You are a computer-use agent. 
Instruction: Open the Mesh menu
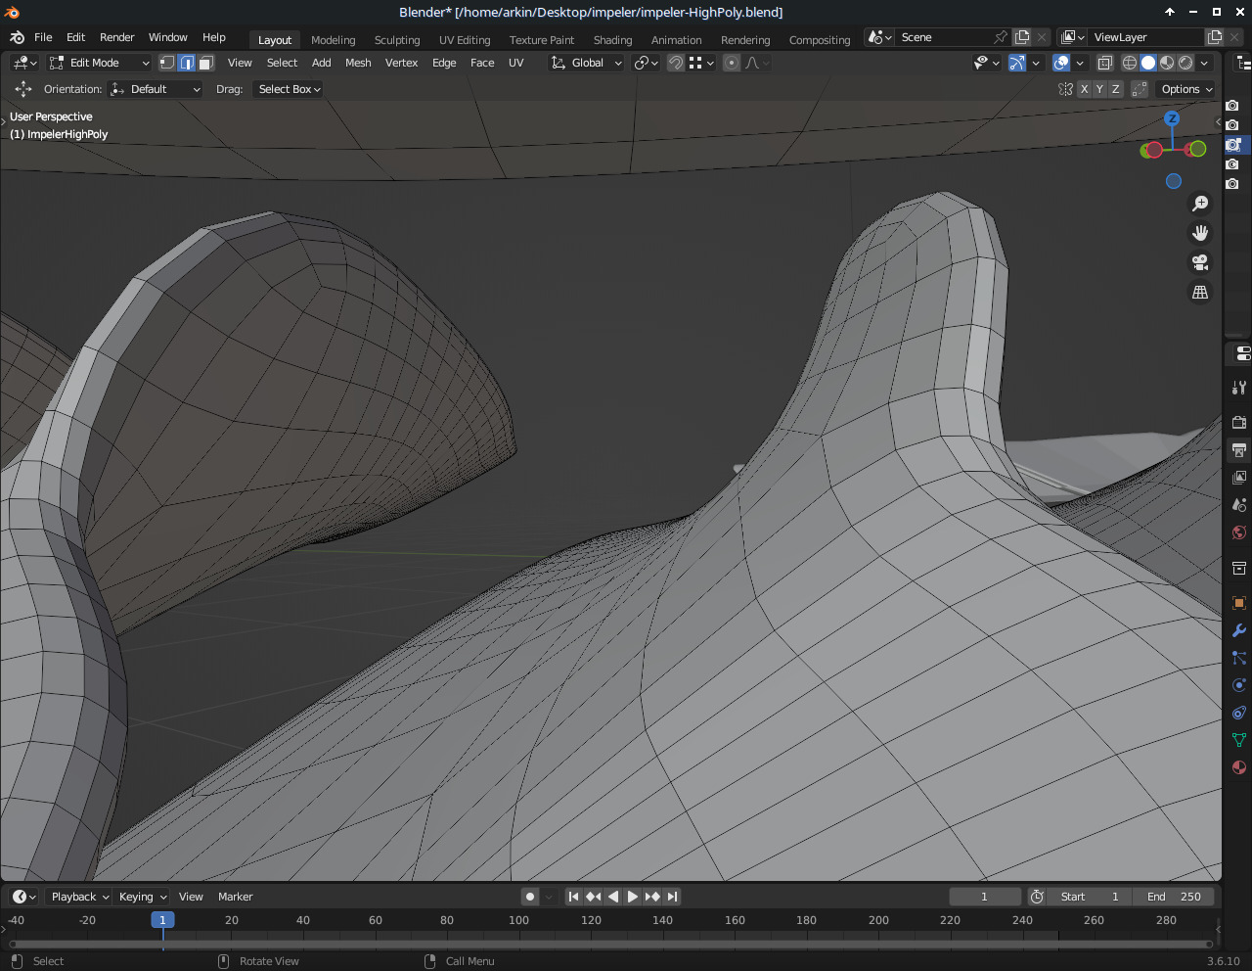click(x=358, y=63)
